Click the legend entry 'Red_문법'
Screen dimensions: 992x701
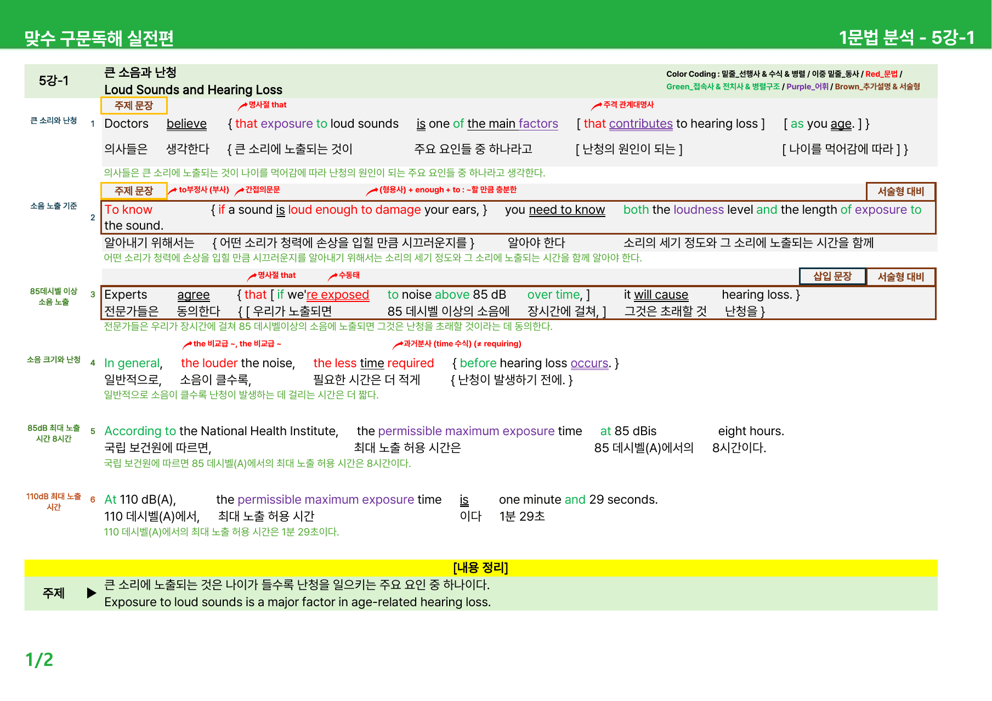(881, 74)
